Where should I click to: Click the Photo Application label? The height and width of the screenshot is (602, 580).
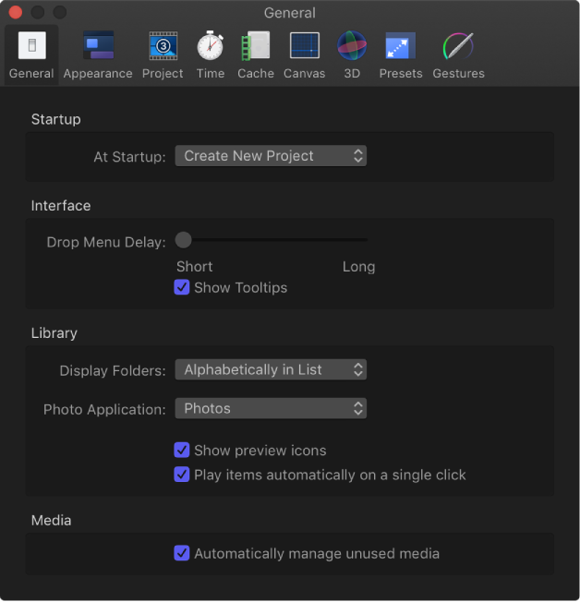pos(104,410)
